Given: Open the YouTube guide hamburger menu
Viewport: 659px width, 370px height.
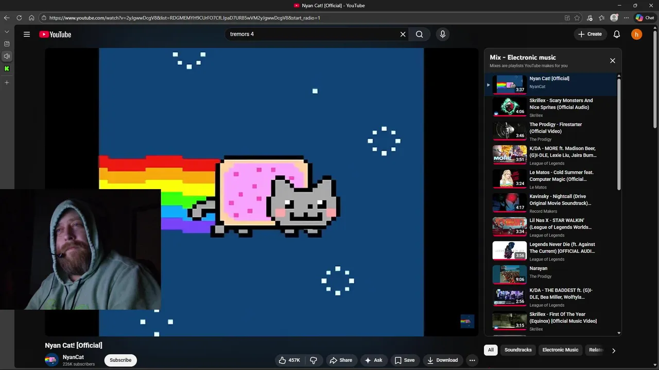Looking at the screenshot, I should 27,34.
